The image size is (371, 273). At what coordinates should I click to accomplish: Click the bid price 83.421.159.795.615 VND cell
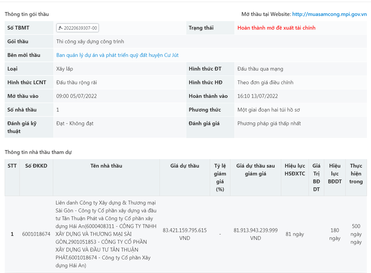pos(185,234)
